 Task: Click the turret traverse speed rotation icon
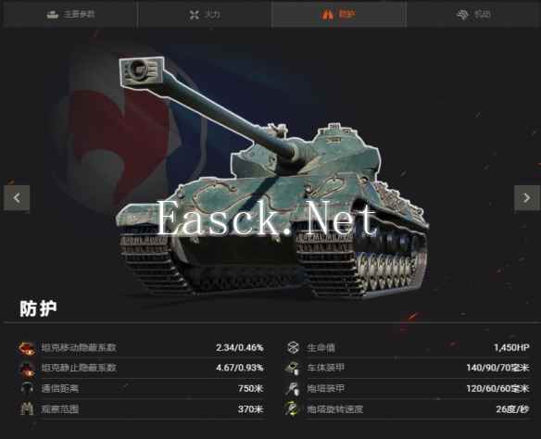(x=293, y=409)
